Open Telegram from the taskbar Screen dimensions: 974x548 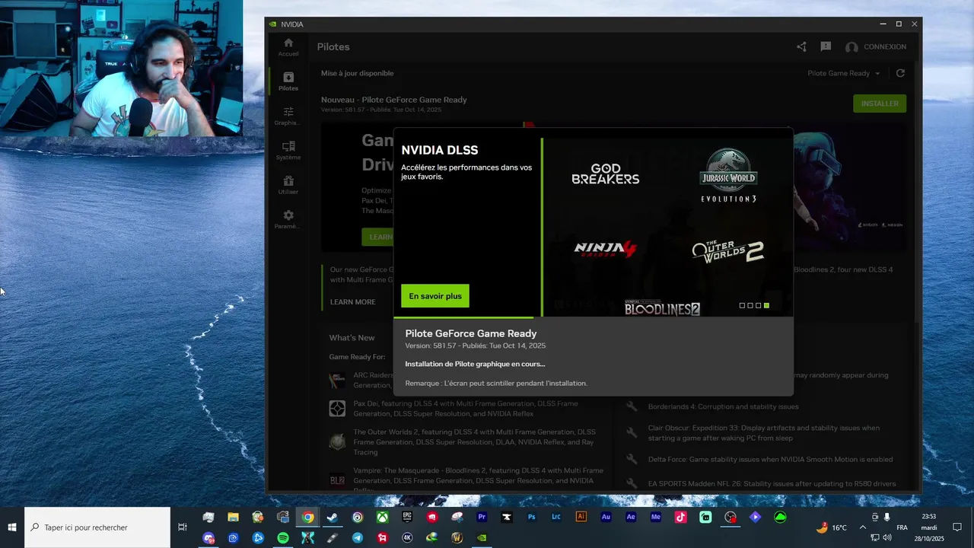pos(358,537)
